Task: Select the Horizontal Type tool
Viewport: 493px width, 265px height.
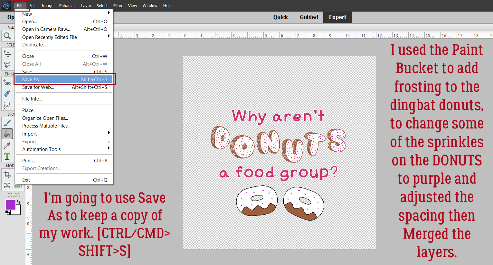Action: (7, 156)
